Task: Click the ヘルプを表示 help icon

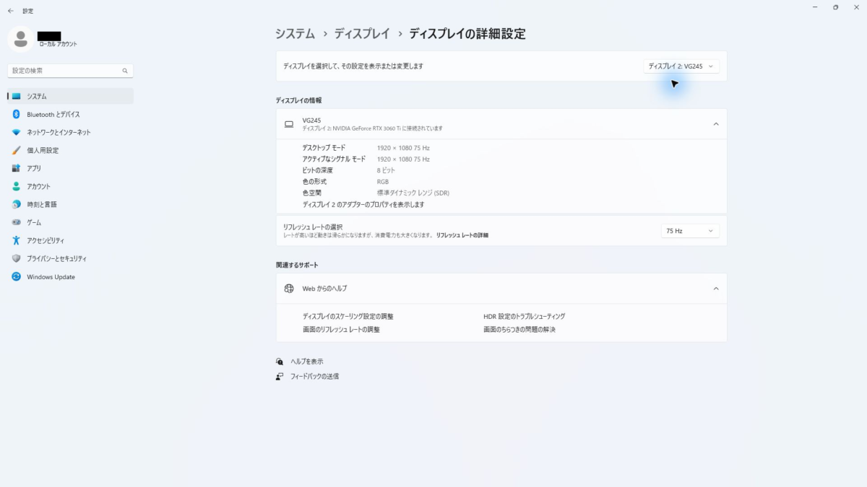Action: click(280, 361)
